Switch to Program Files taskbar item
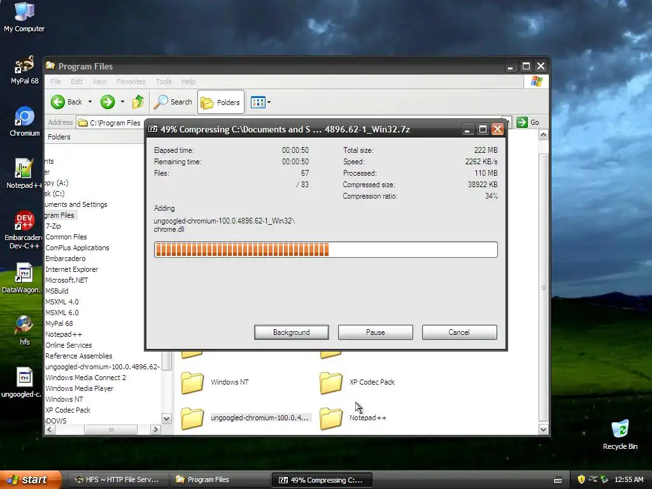Image resolution: width=652 pixels, height=489 pixels. [220, 480]
